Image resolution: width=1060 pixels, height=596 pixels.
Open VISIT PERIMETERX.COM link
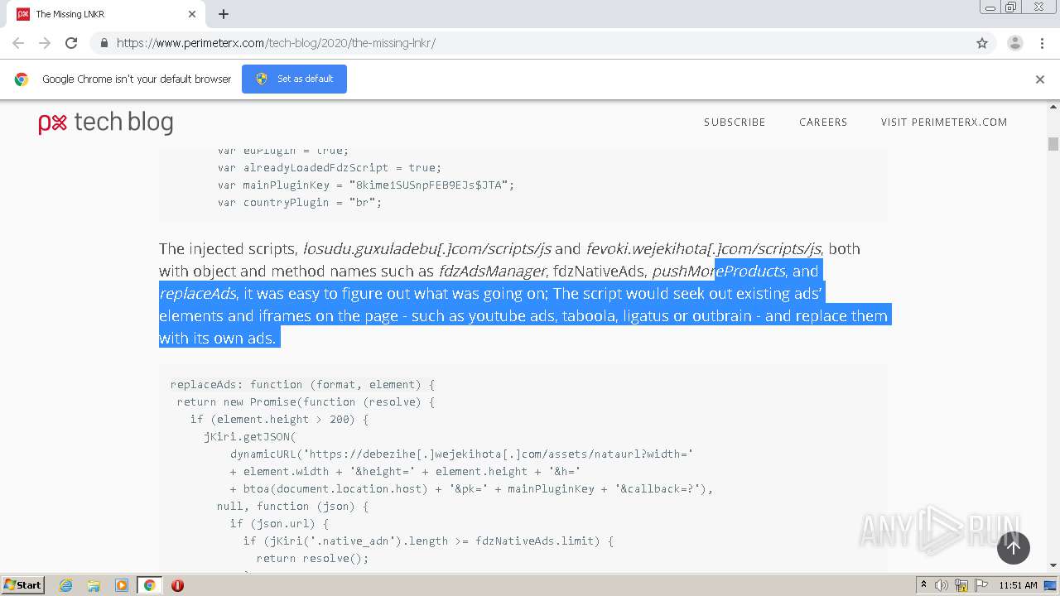point(944,123)
